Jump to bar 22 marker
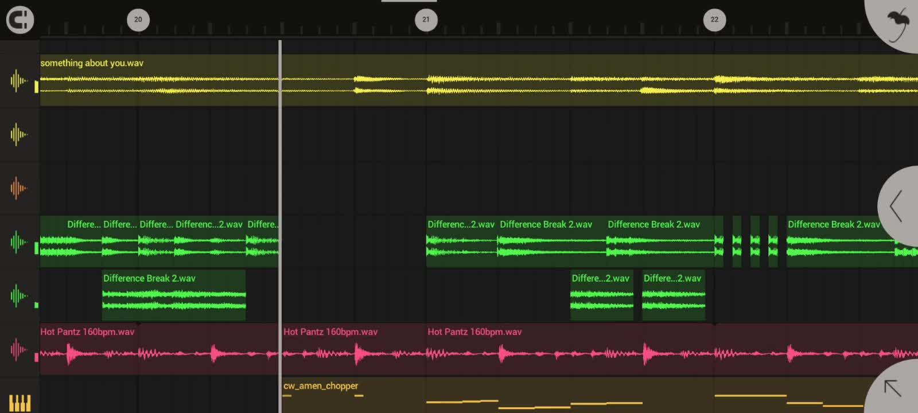The image size is (918, 413). [714, 20]
